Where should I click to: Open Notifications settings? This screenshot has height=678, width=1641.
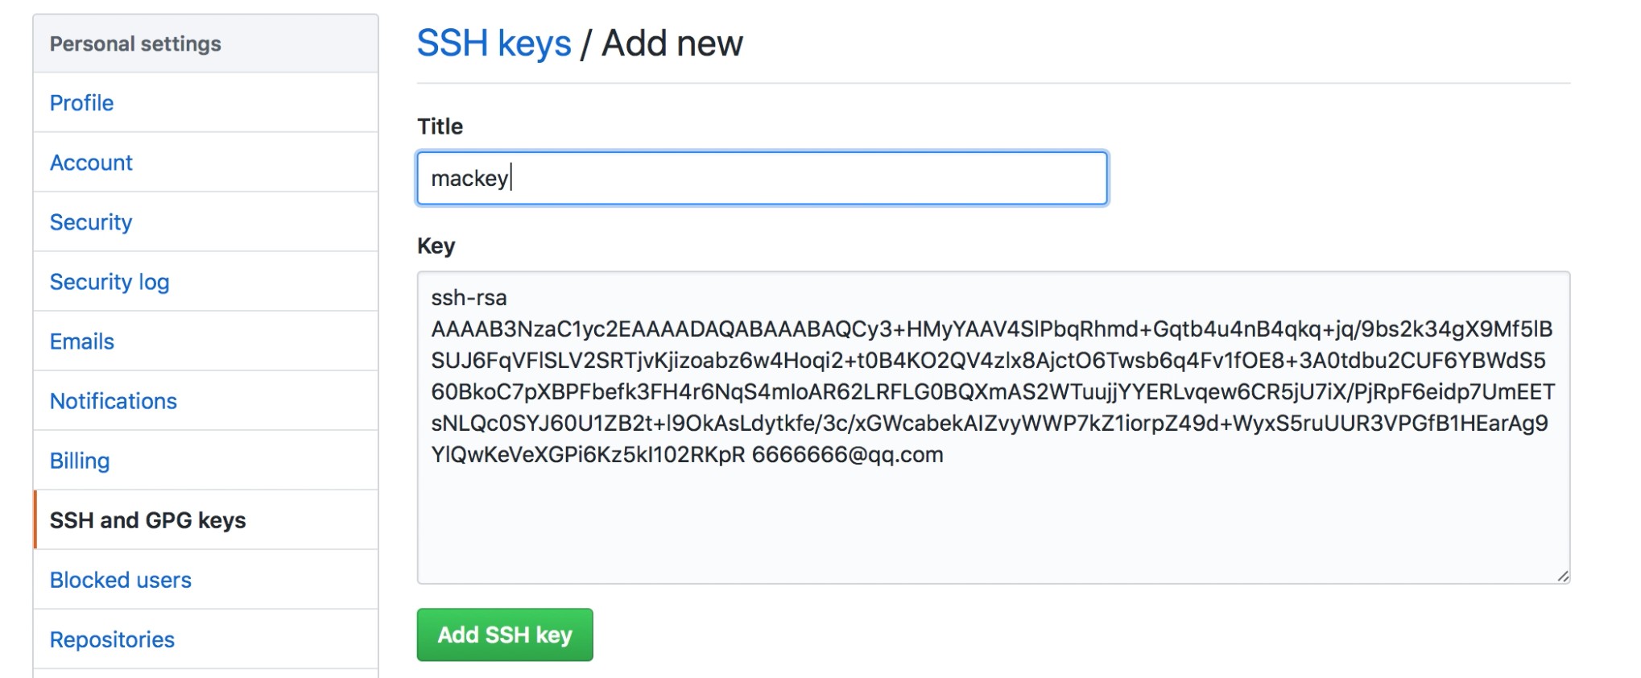coord(114,400)
